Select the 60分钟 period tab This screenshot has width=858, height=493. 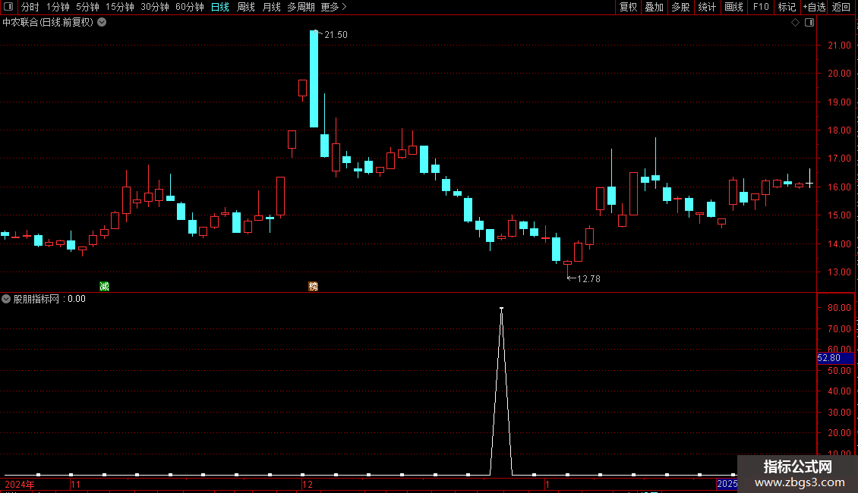tap(189, 7)
